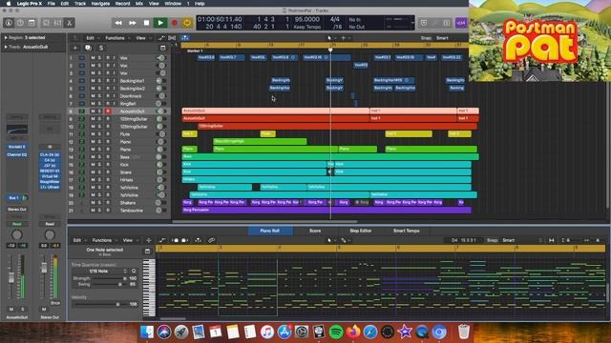
Task: Start playback with the green Play button
Action: point(160,23)
